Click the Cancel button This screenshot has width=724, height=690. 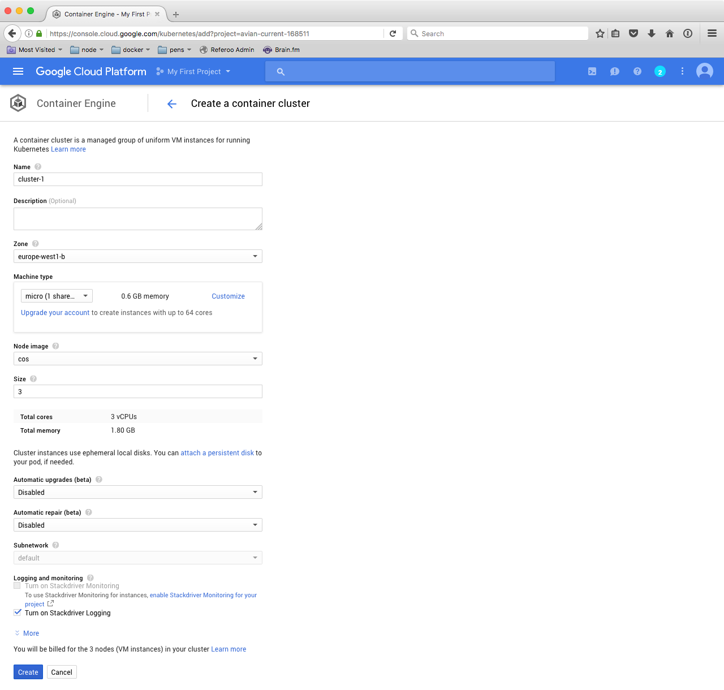pos(62,672)
